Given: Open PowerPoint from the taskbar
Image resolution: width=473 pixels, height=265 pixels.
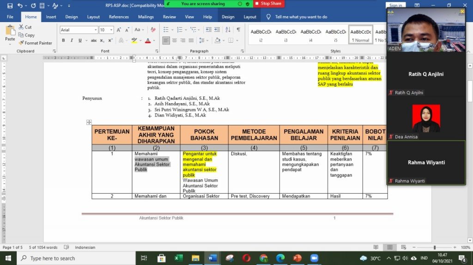Looking at the screenshot, I should pos(297,258).
